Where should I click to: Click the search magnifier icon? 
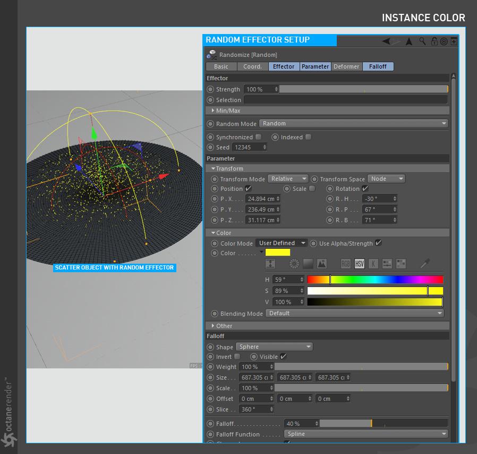pyautogui.click(x=422, y=41)
